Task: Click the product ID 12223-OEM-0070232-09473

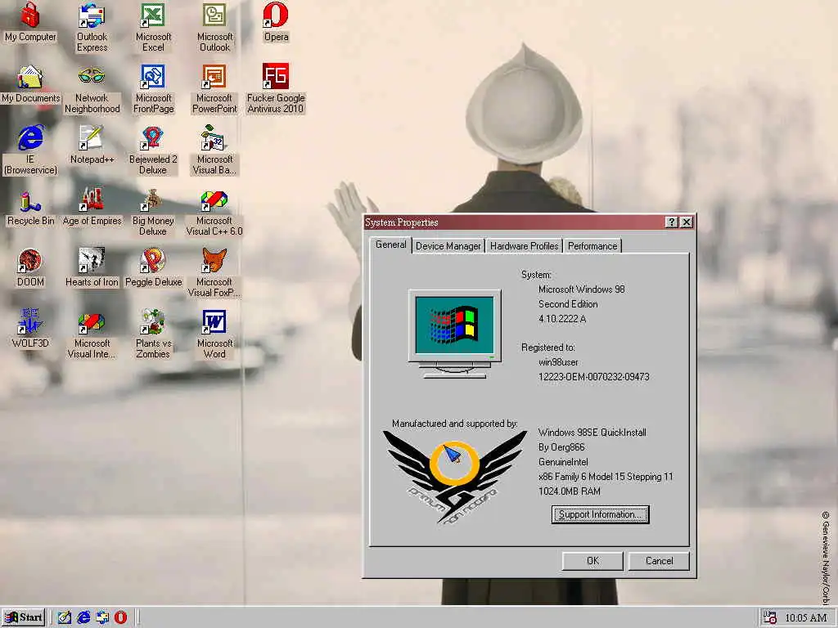Action: 594,377
